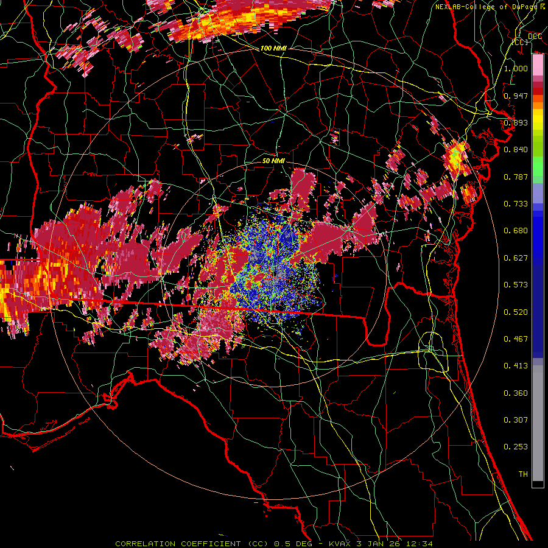This screenshot has height=548, width=548.
Task: Select the 0.840 legend value
Action: [516, 150]
